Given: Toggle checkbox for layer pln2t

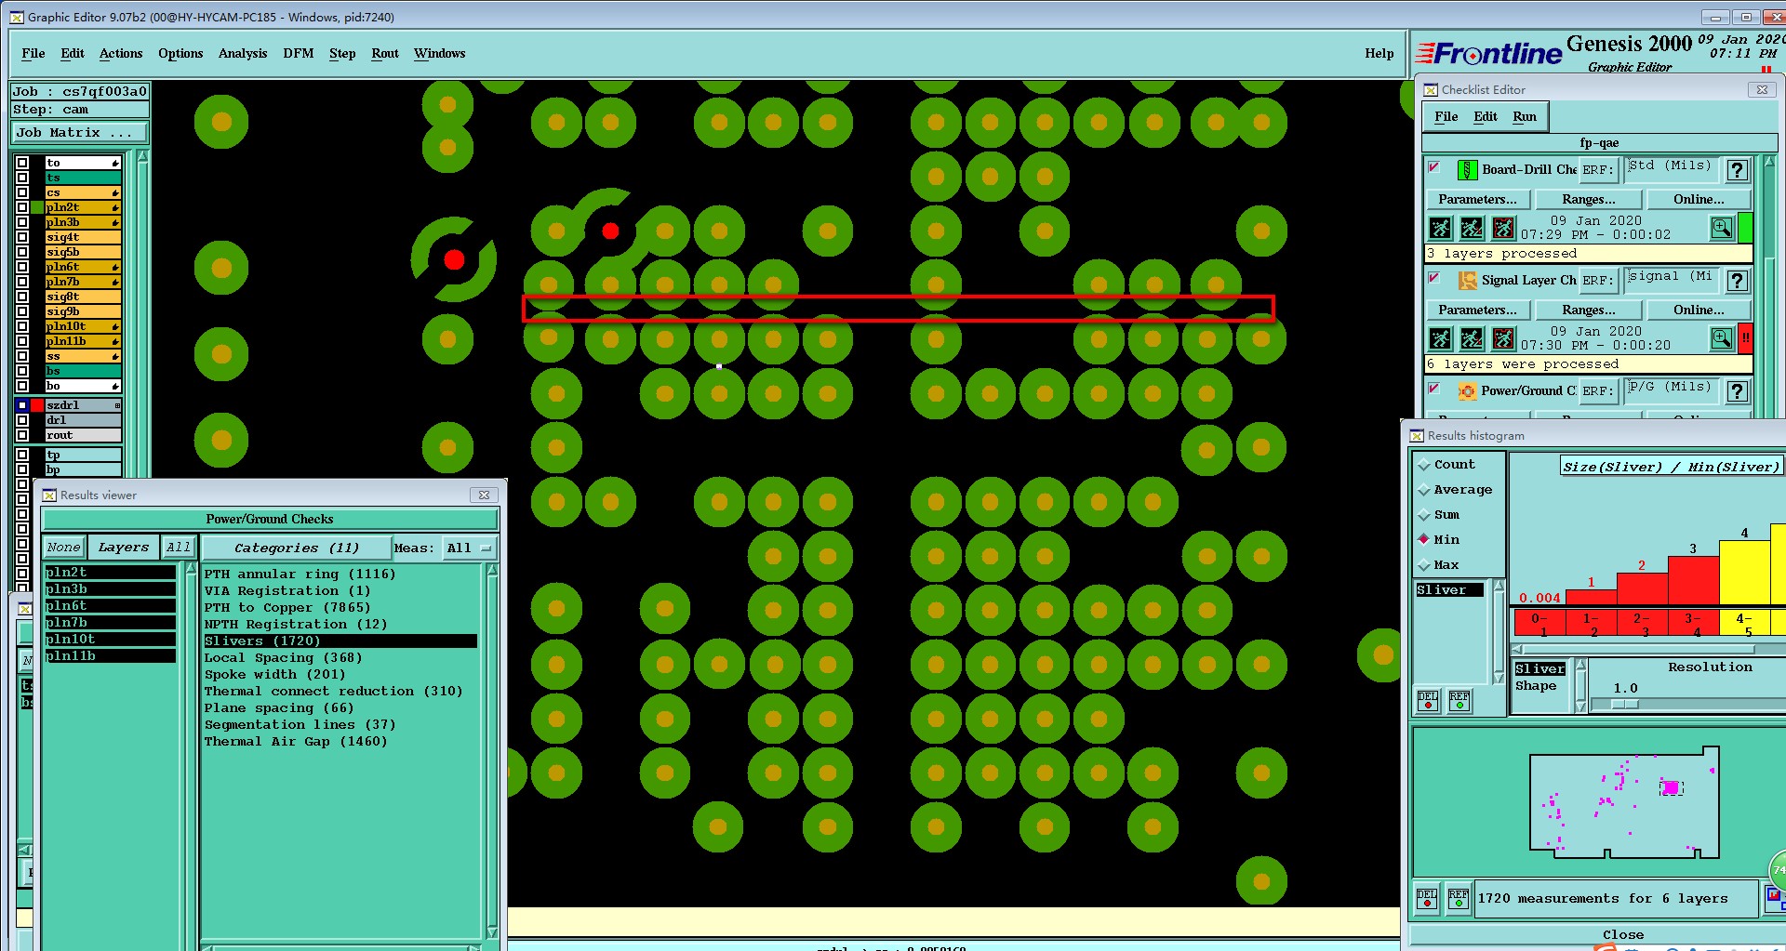Looking at the screenshot, I should [22, 207].
